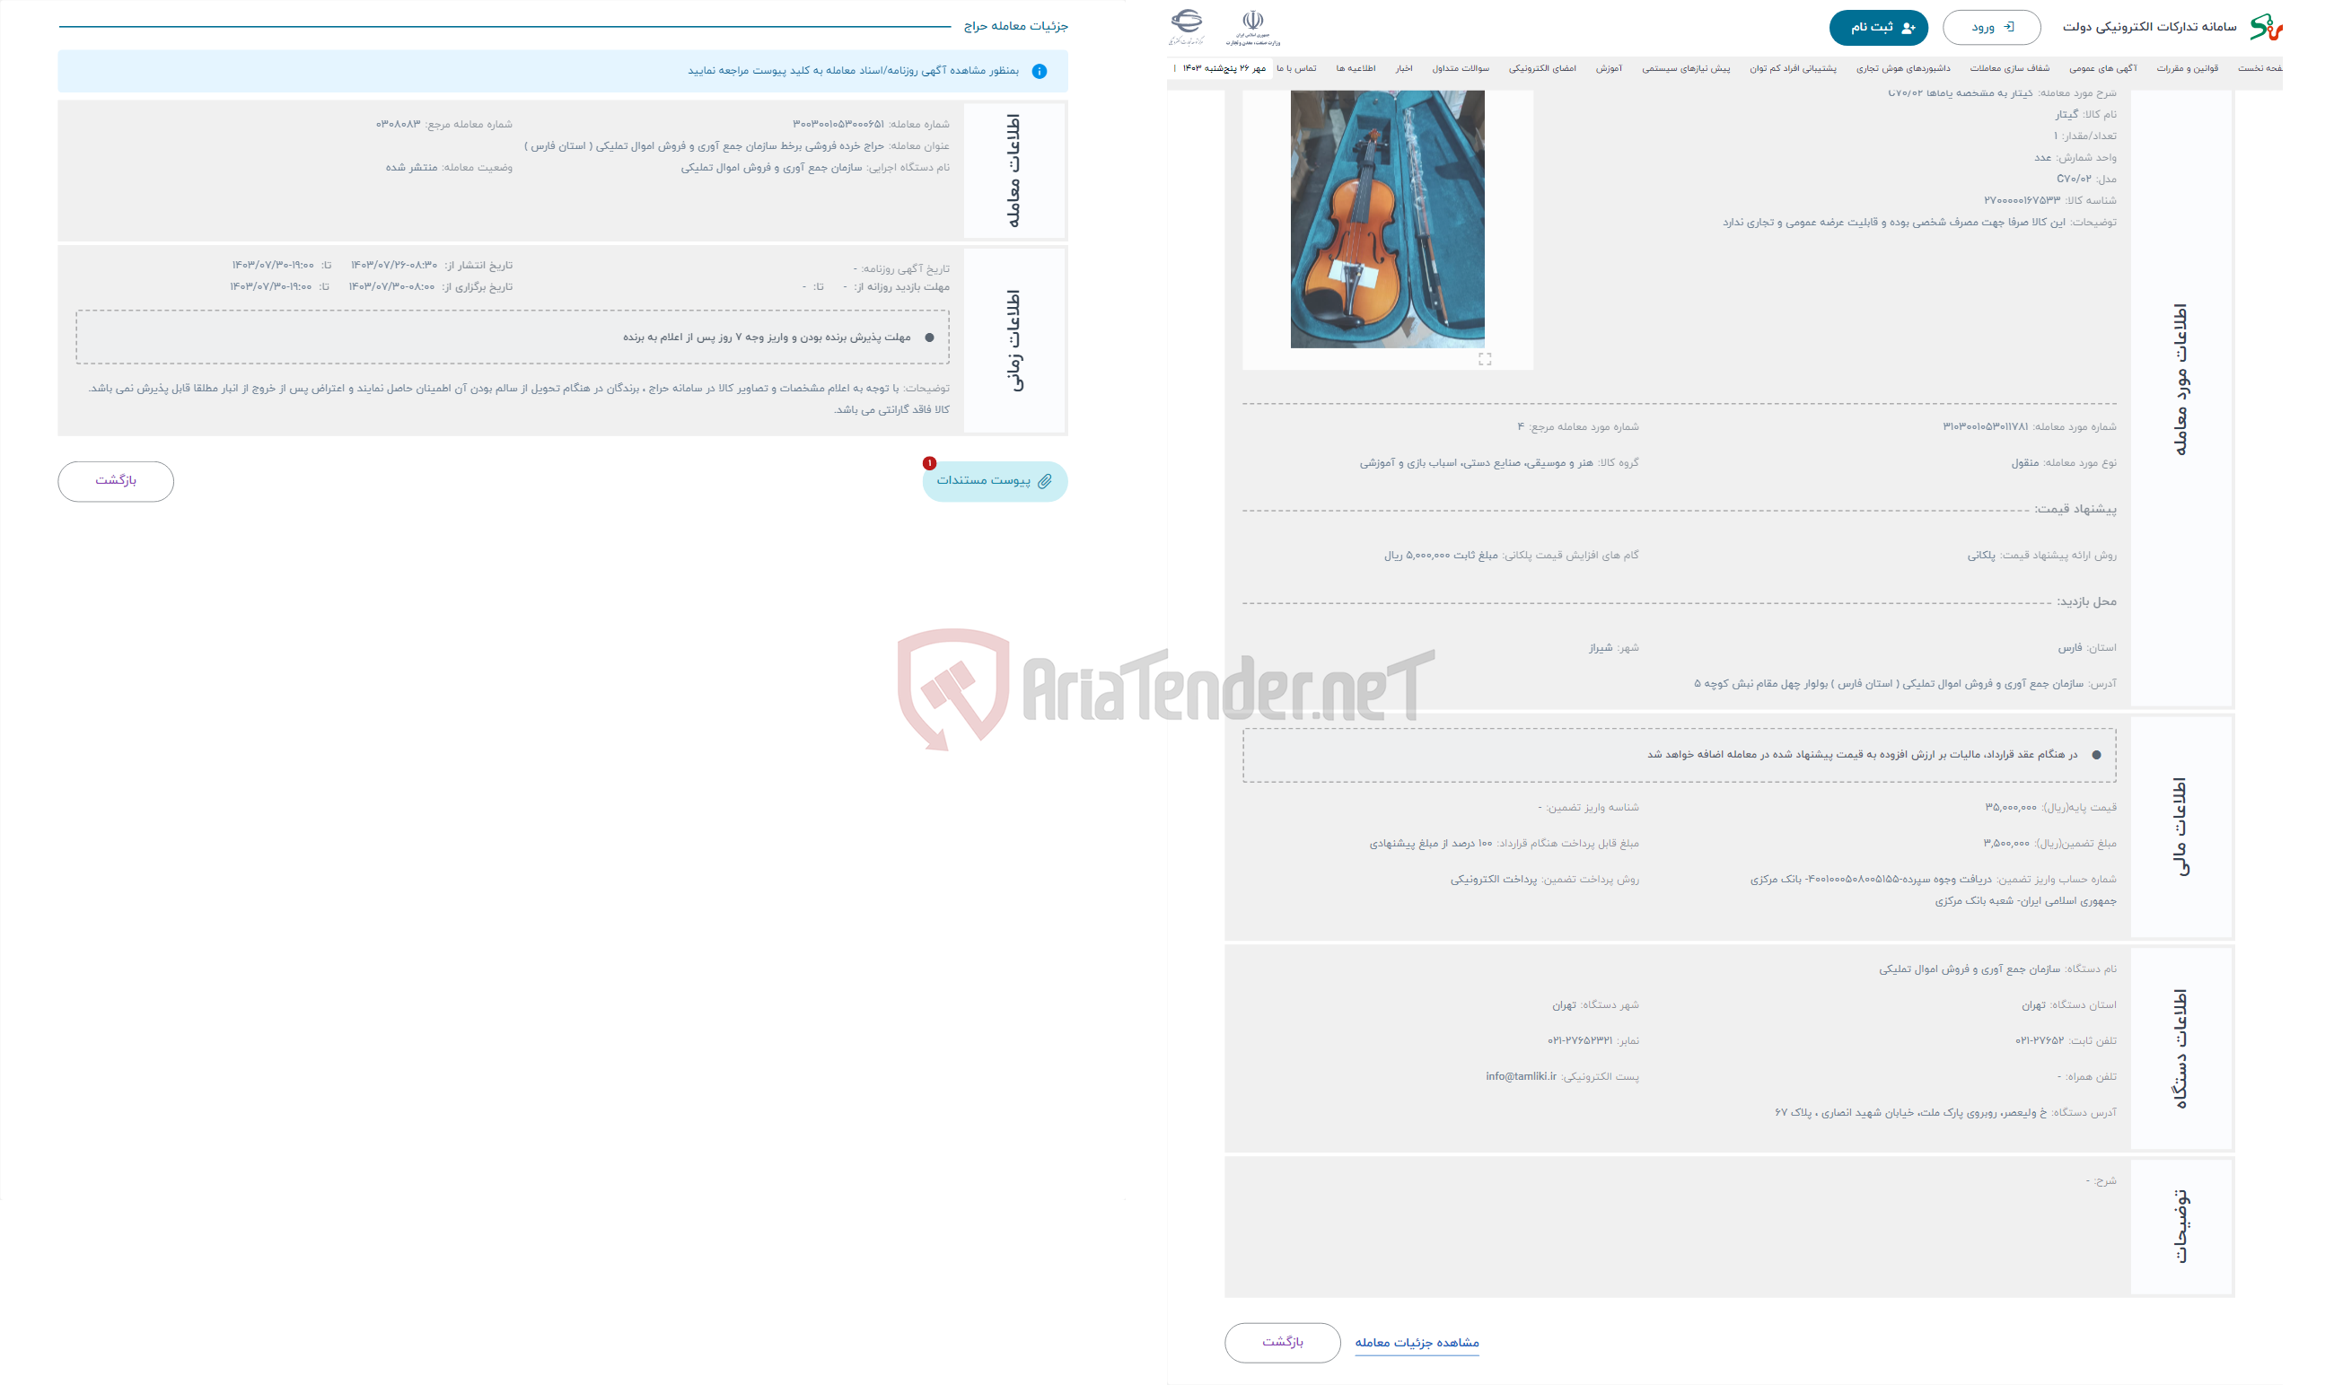This screenshot has height=1385, width=2334.
Task: Click the back arrow بازگشت icon on left panel
Action: [114, 480]
